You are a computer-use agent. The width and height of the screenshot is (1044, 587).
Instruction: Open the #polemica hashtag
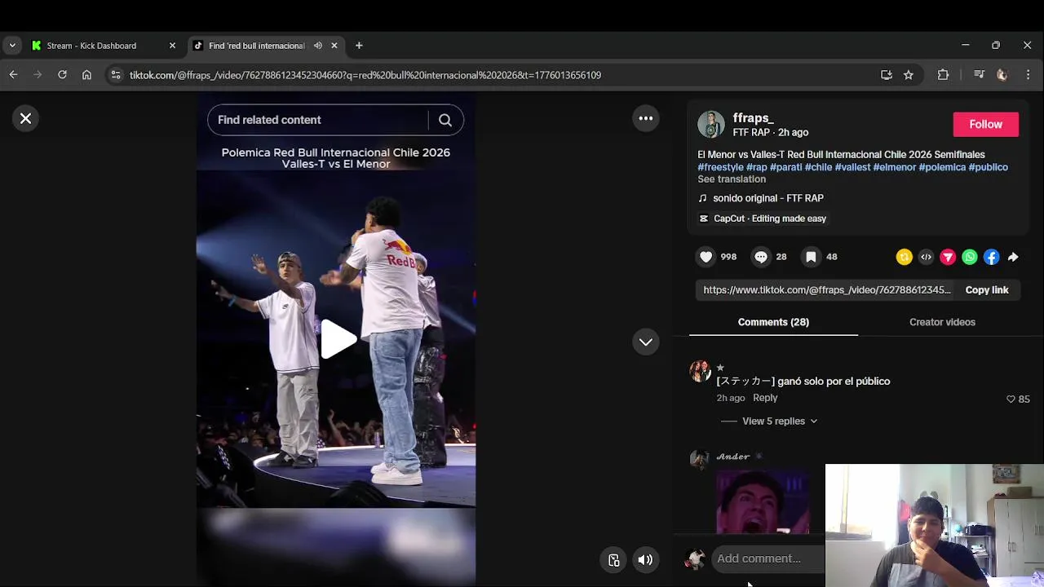(942, 167)
